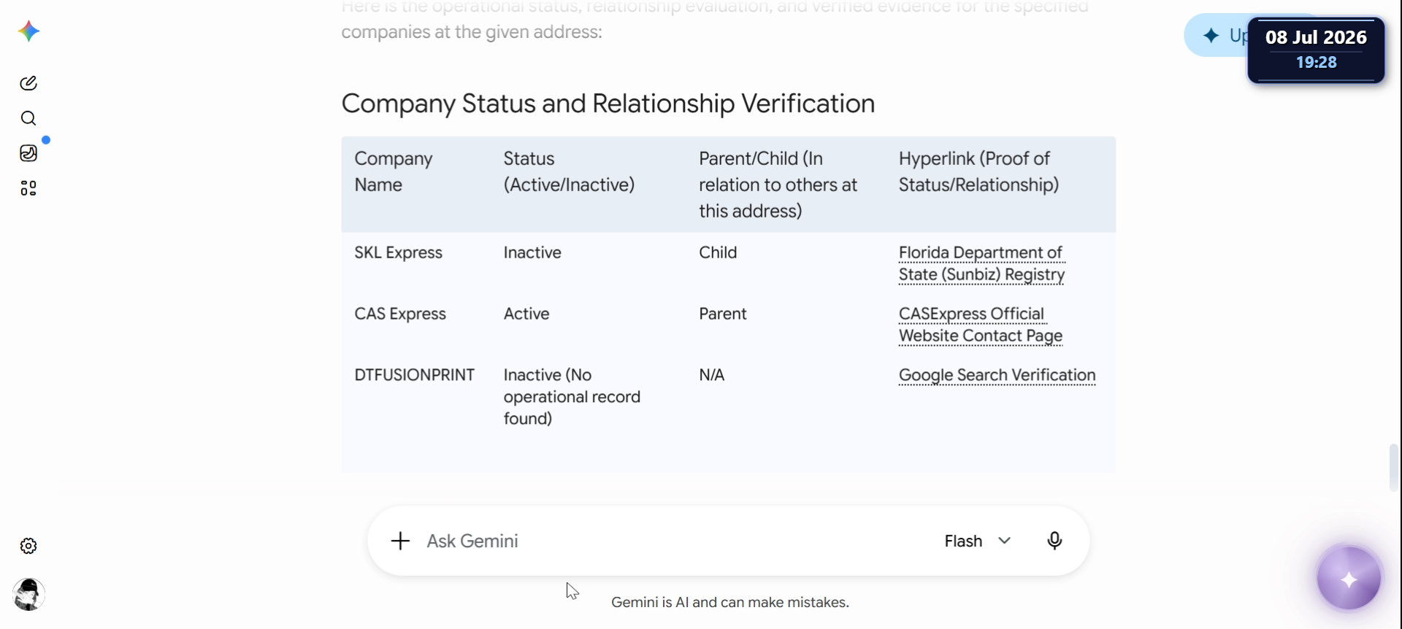Open the search chats magnifier icon
This screenshot has width=1402, height=629.
pyautogui.click(x=28, y=118)
